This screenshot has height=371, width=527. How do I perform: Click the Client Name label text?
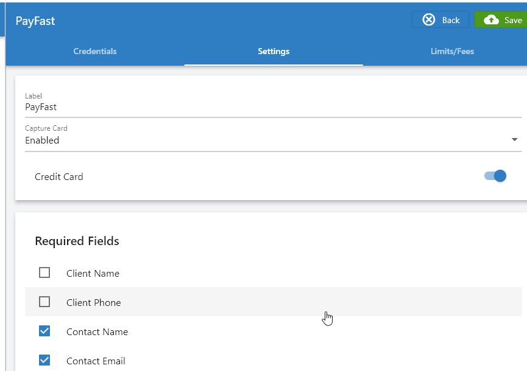point(93,274)
